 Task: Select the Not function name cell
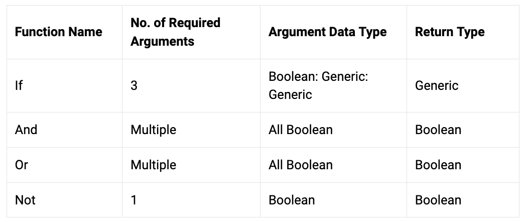[26, 200]
